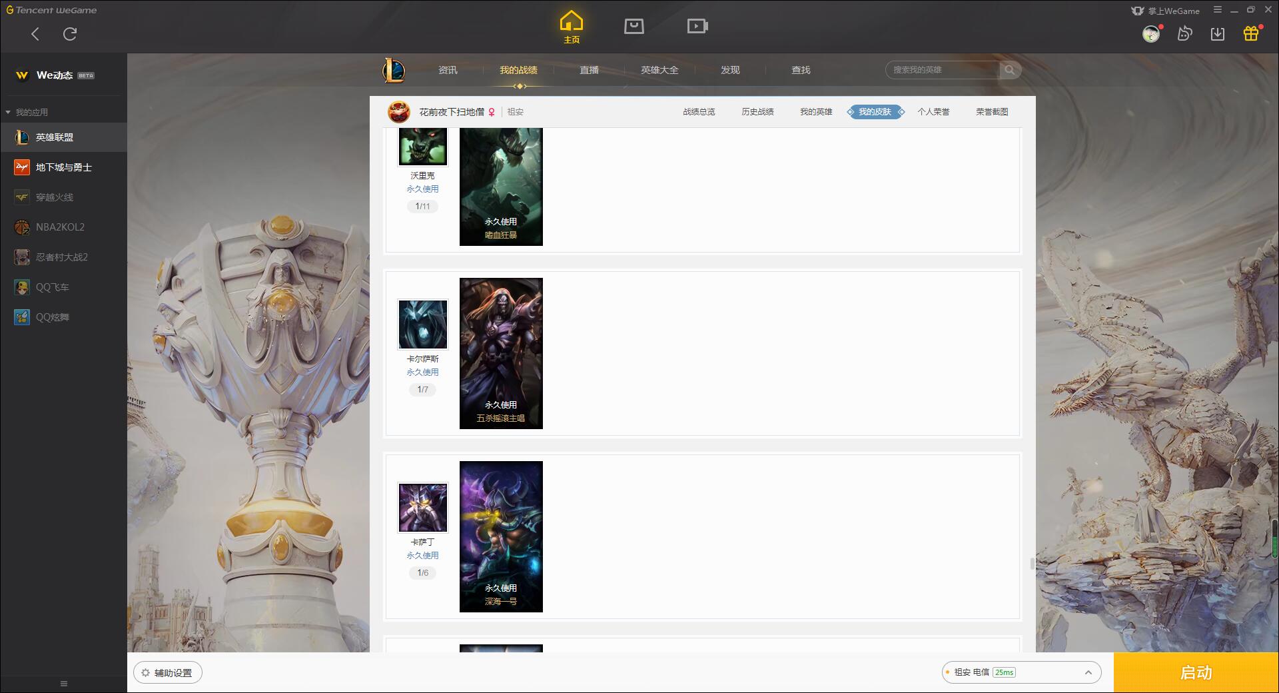
Task: Open the 直播 tab
Action: (x=589, y=70)
